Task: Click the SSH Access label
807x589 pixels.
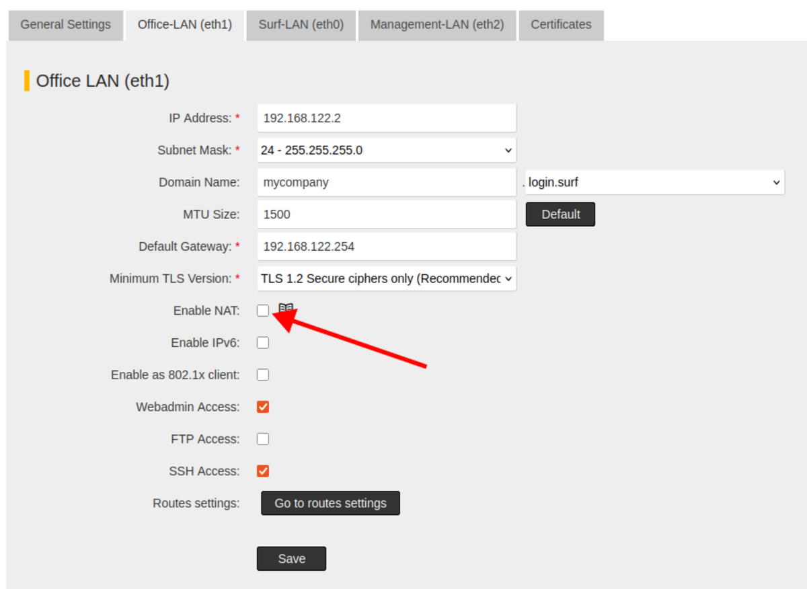Action: (204, 471)
